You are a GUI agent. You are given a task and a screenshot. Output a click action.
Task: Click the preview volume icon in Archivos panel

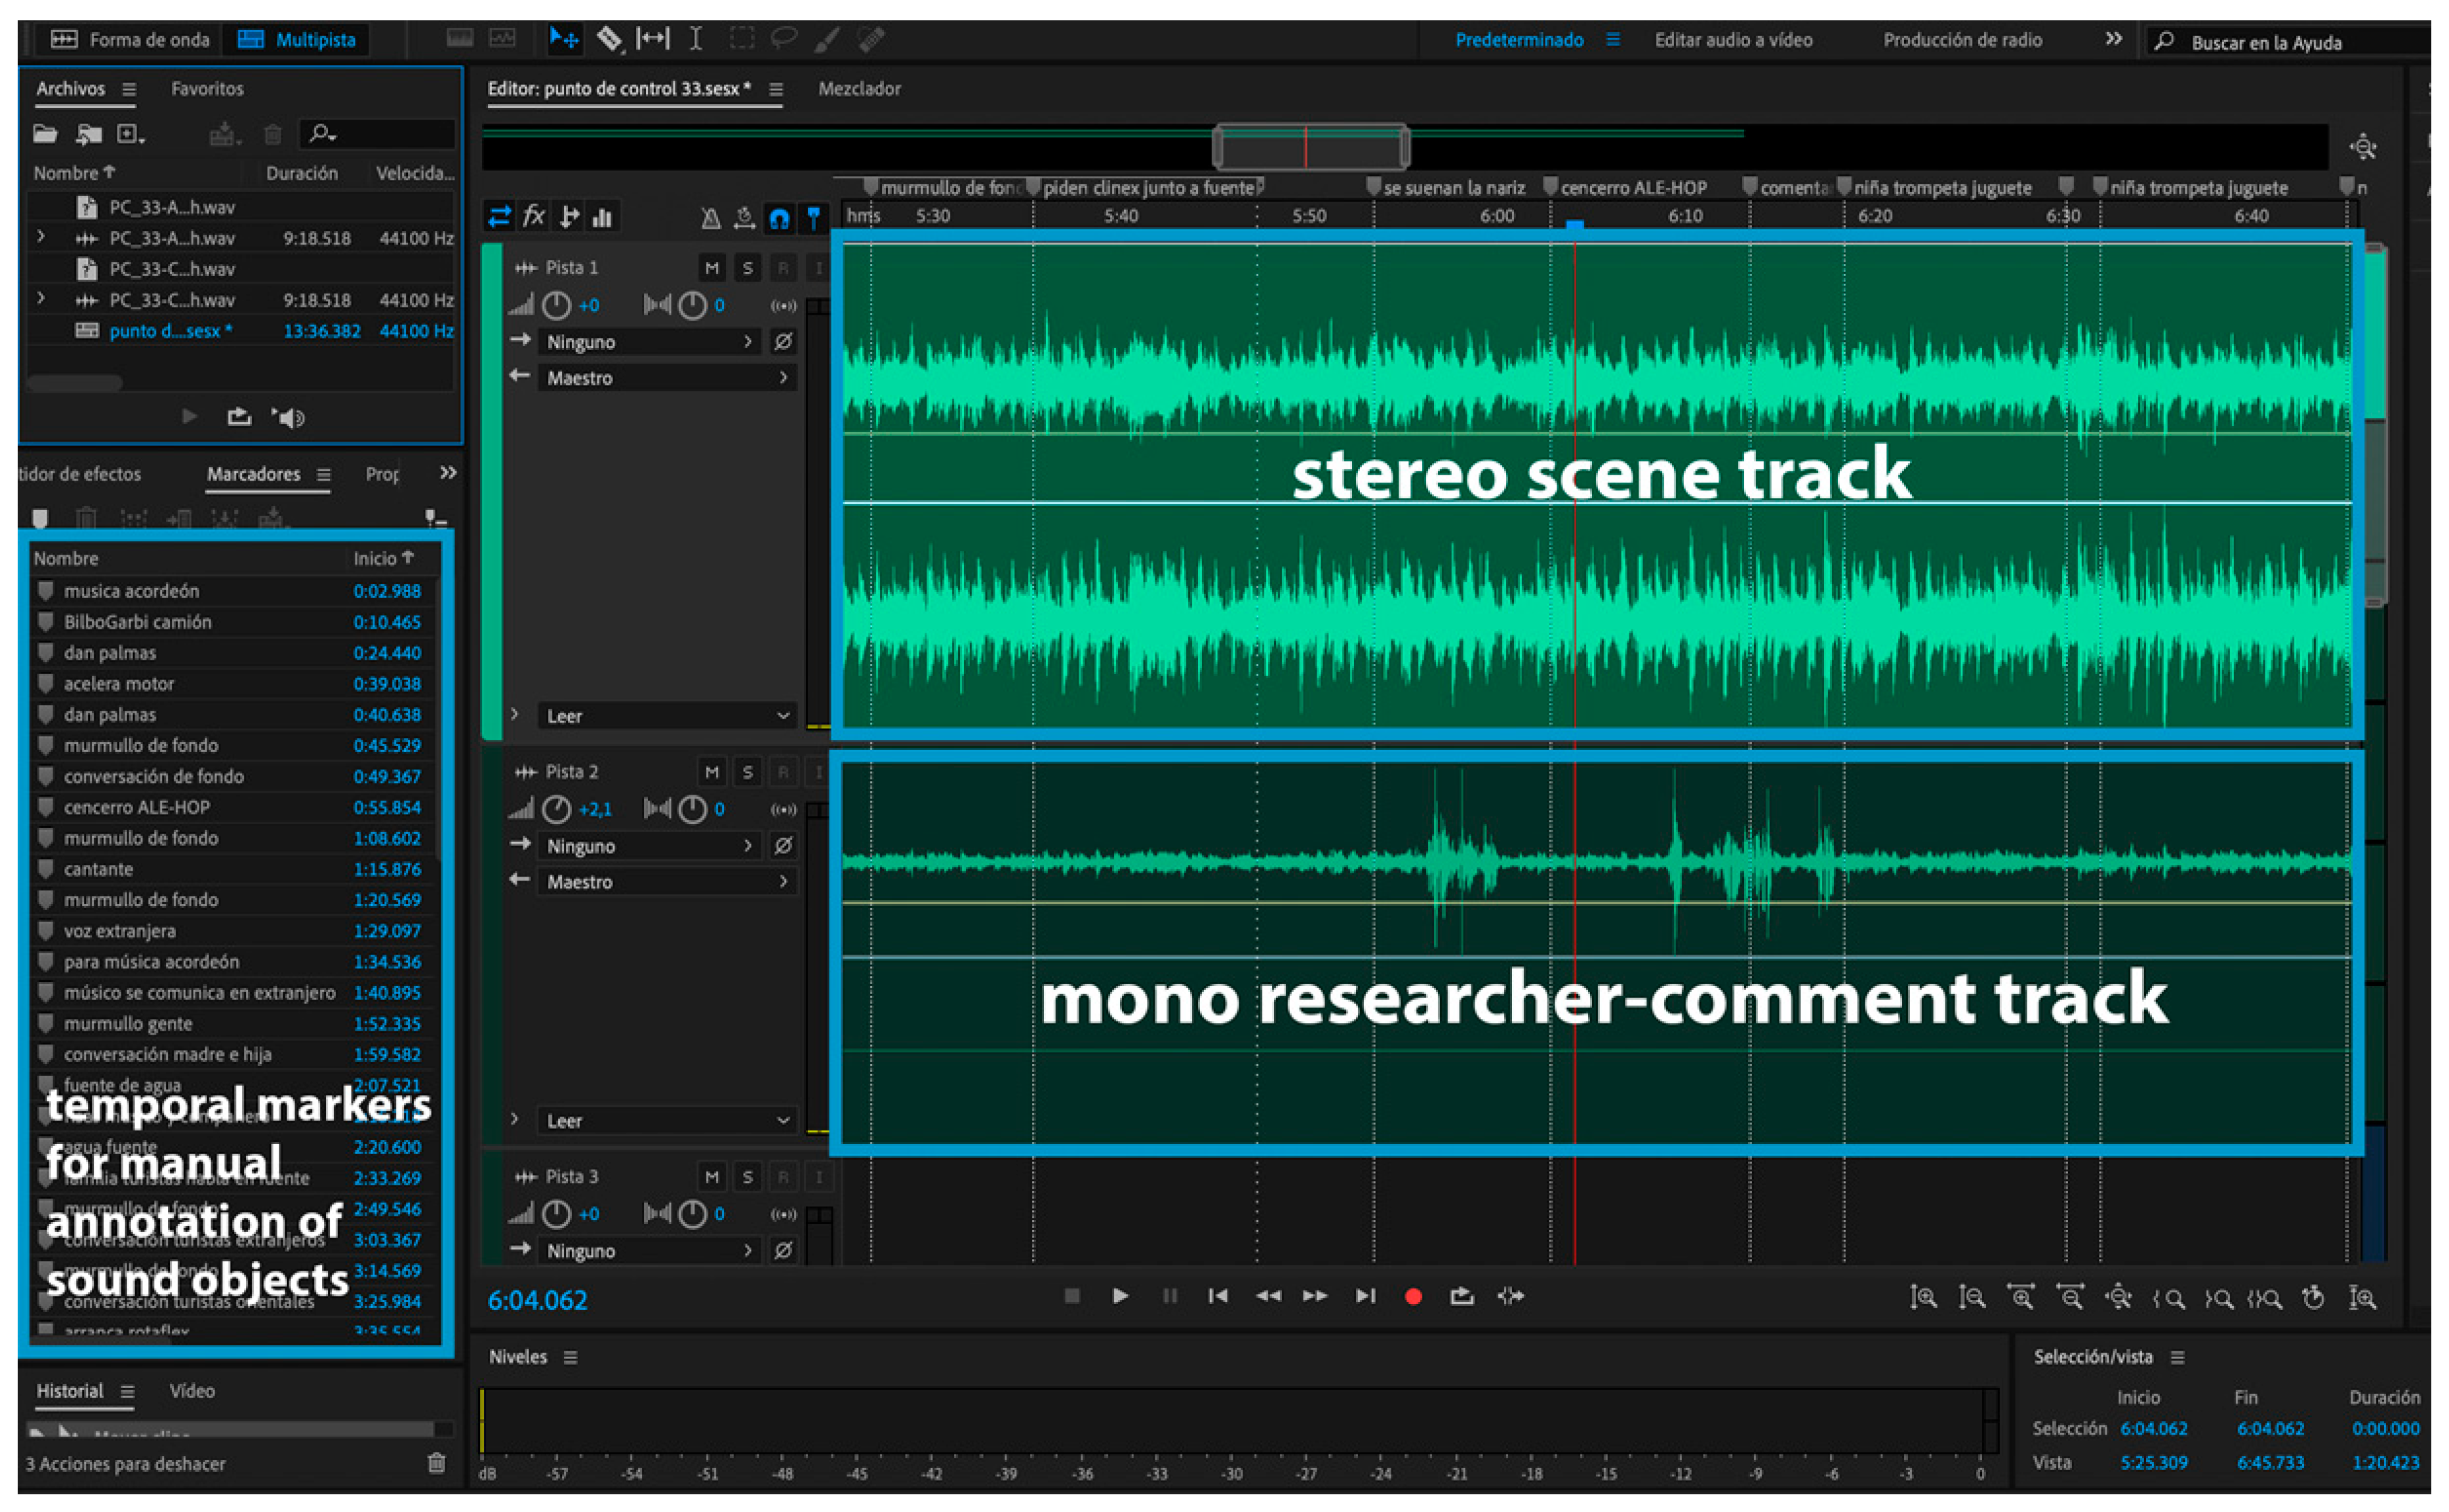click(x=289, y=417)
